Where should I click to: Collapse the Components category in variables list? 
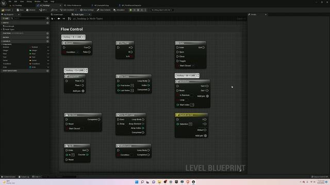point(2,44)
